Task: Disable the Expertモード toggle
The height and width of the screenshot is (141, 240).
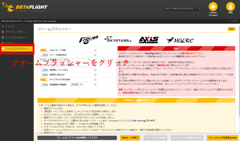Action: (44, 50)
